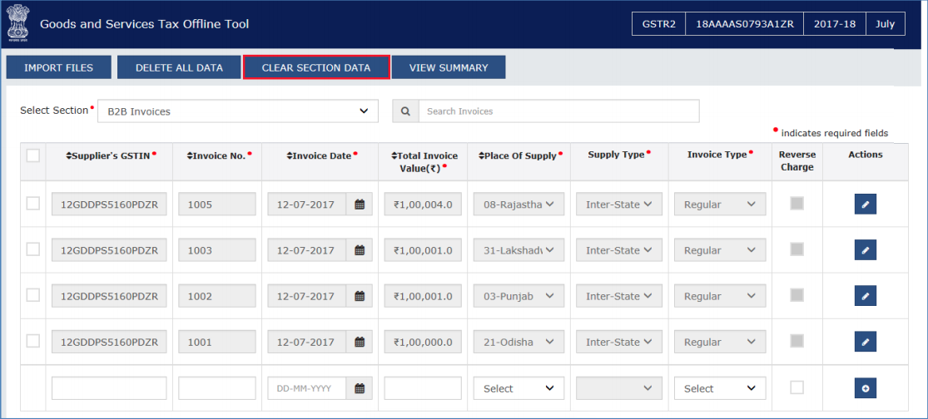Open the 21-Odisha Place of Supply dropdown
928x419 pixels.
pyautogui.click(x=519, y=343)
